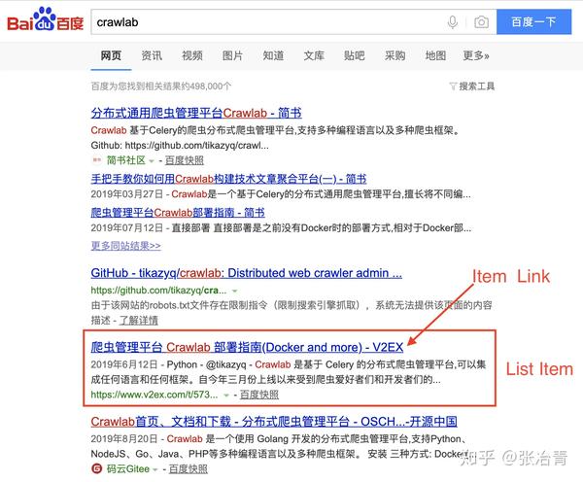Open GitHub - tikazyq/crawlab result
Image resolution: width=583 pixels, height=482 pixels.
[246, 273]
